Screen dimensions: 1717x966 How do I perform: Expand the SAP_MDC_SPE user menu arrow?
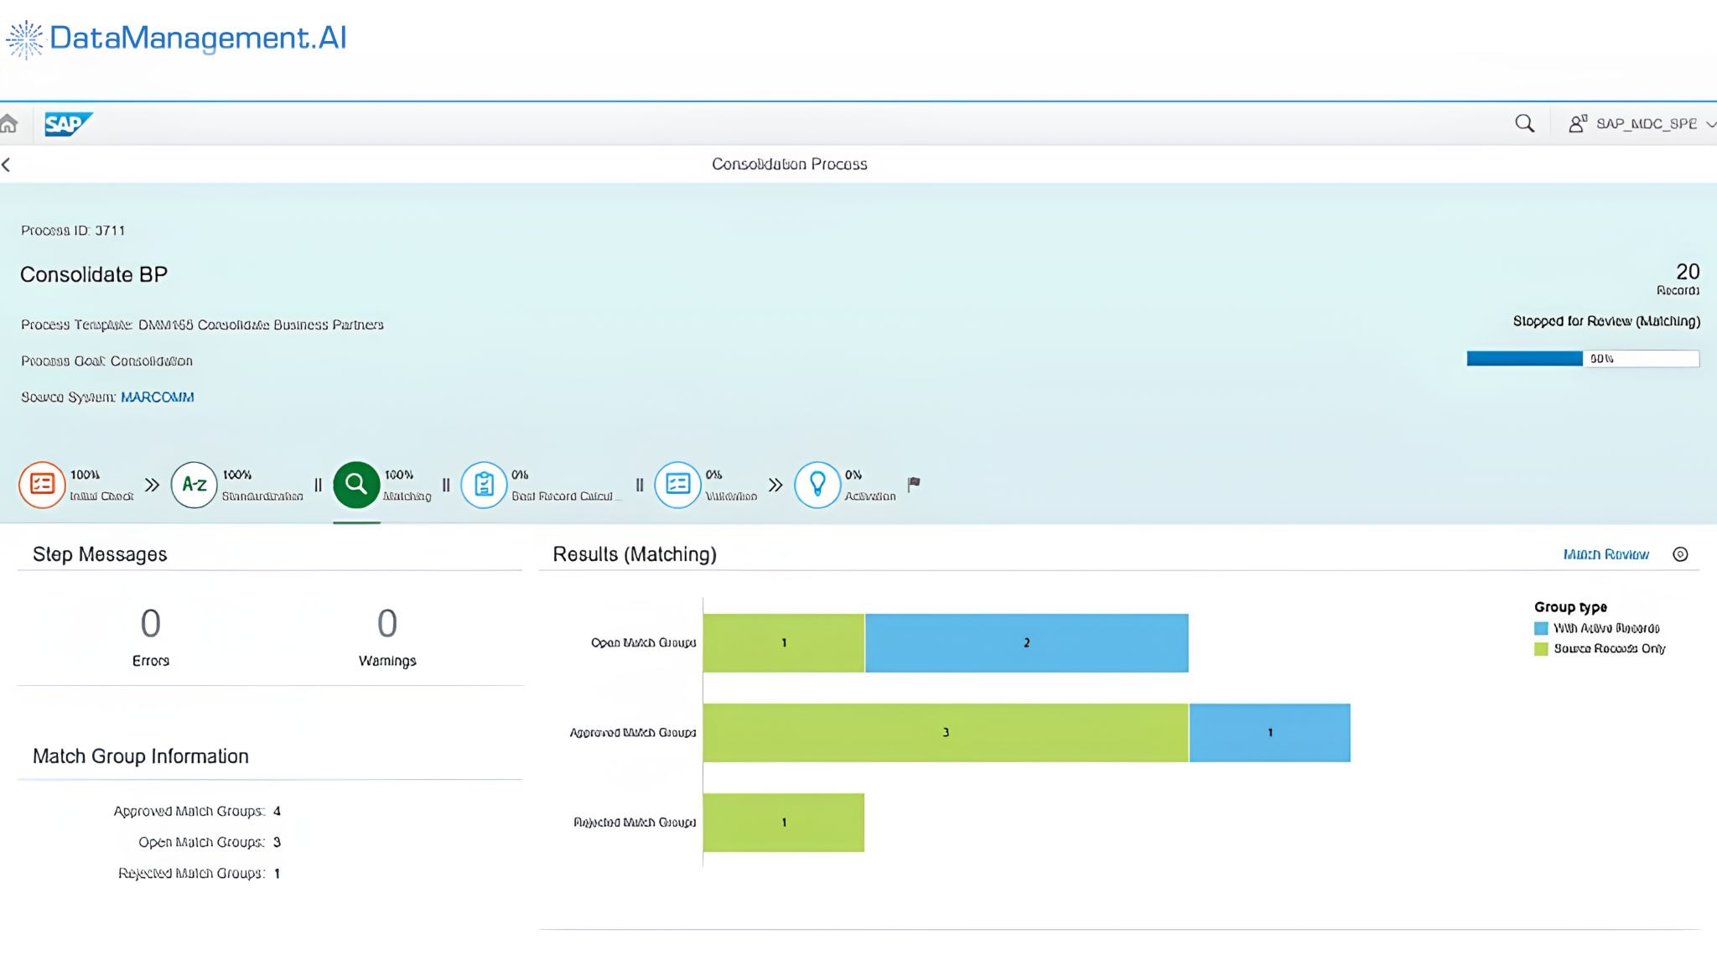[x=1710, y=124]
